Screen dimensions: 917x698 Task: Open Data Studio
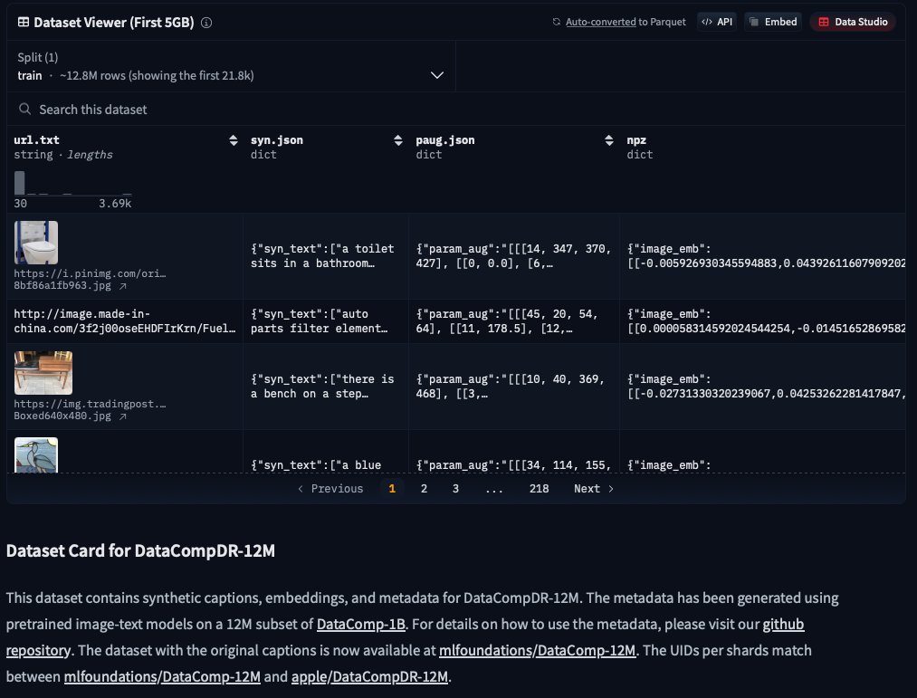coord(854,22)
